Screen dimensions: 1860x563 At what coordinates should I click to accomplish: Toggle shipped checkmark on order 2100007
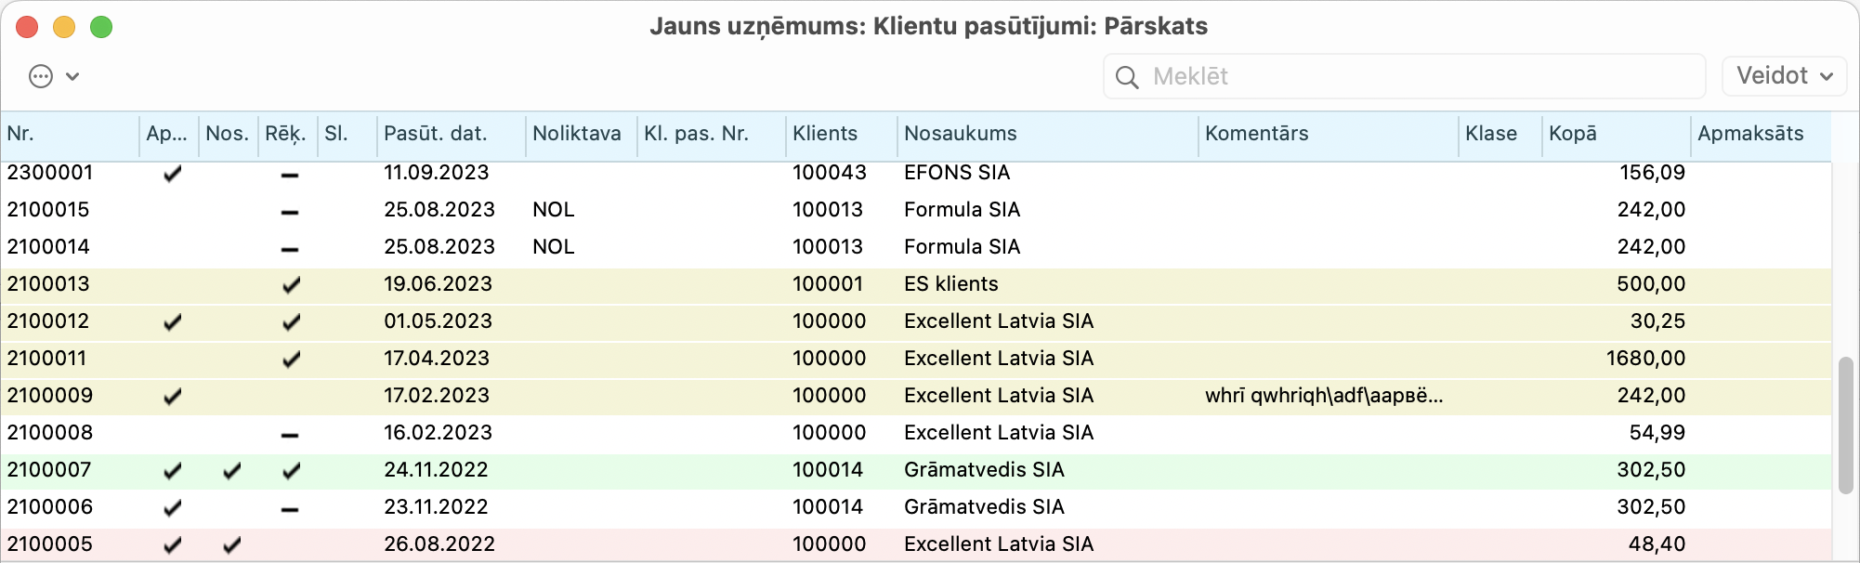[231, 471]
